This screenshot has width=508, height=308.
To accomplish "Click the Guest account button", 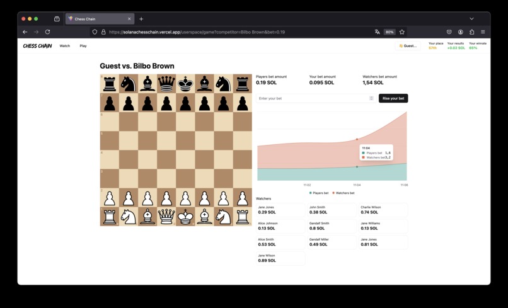I will (x=408, y=46).
